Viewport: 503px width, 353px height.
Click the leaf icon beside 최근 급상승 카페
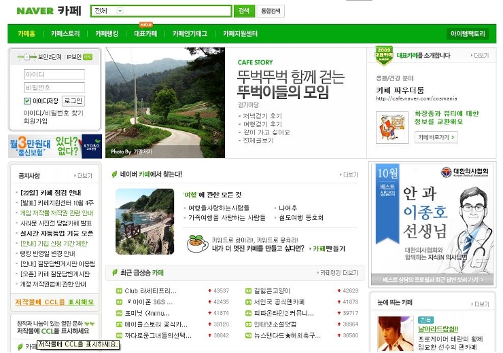coord(115,272)
